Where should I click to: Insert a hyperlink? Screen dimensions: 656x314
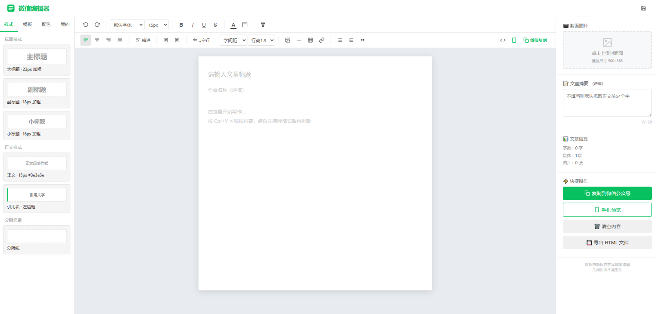pos(322,40)
